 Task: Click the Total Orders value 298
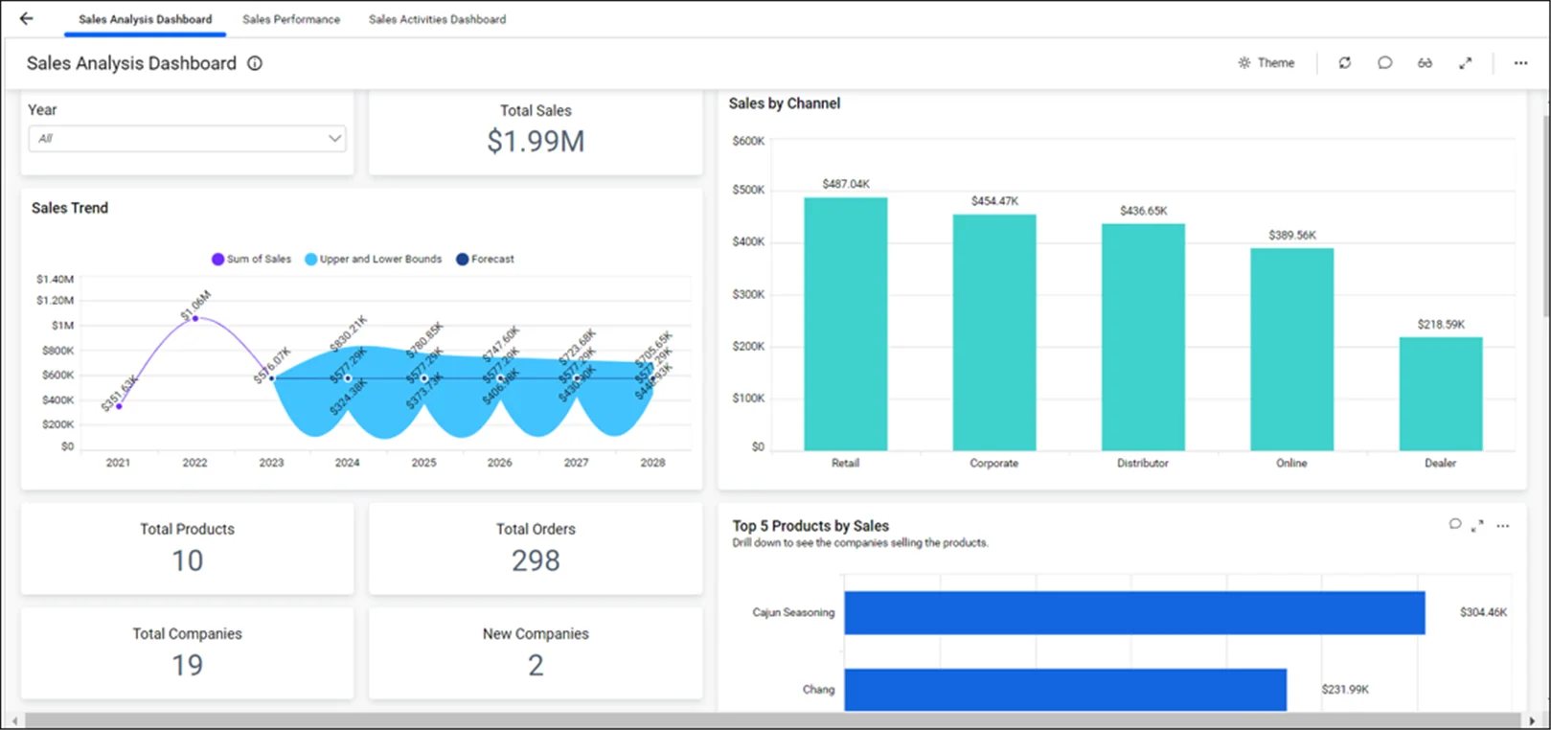(x=536, y=560)
